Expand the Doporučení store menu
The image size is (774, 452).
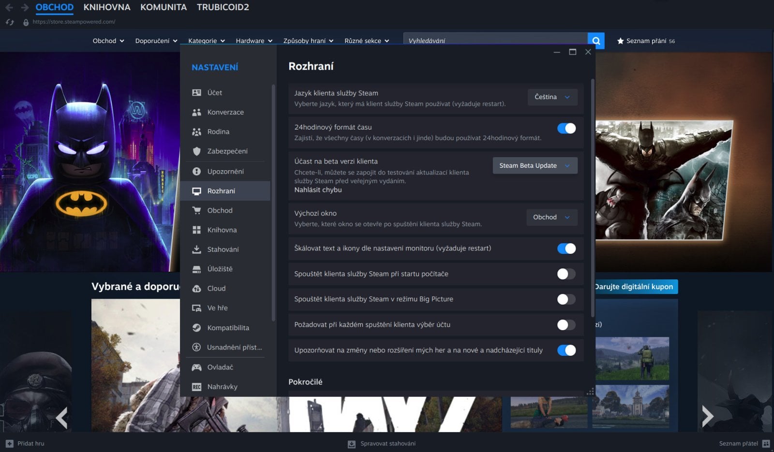[156, 41]
